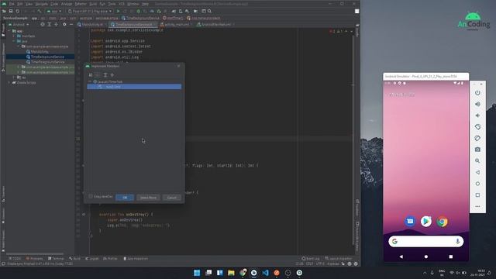Open the VCS menu
496x279 pixels.
[122, 4]
